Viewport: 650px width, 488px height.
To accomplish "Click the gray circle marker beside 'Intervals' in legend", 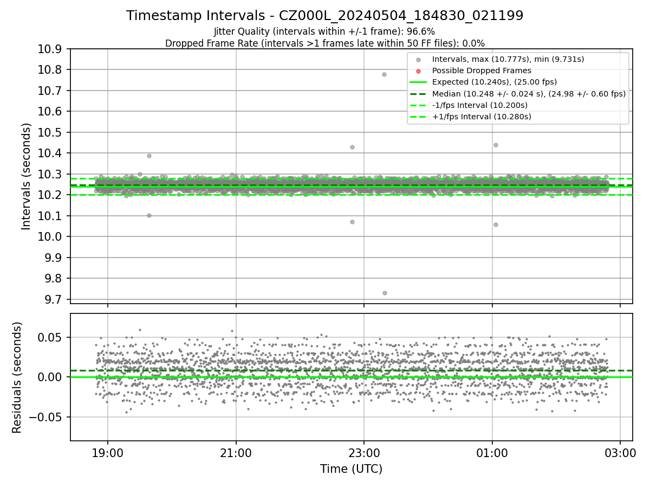I will [418, 60].
